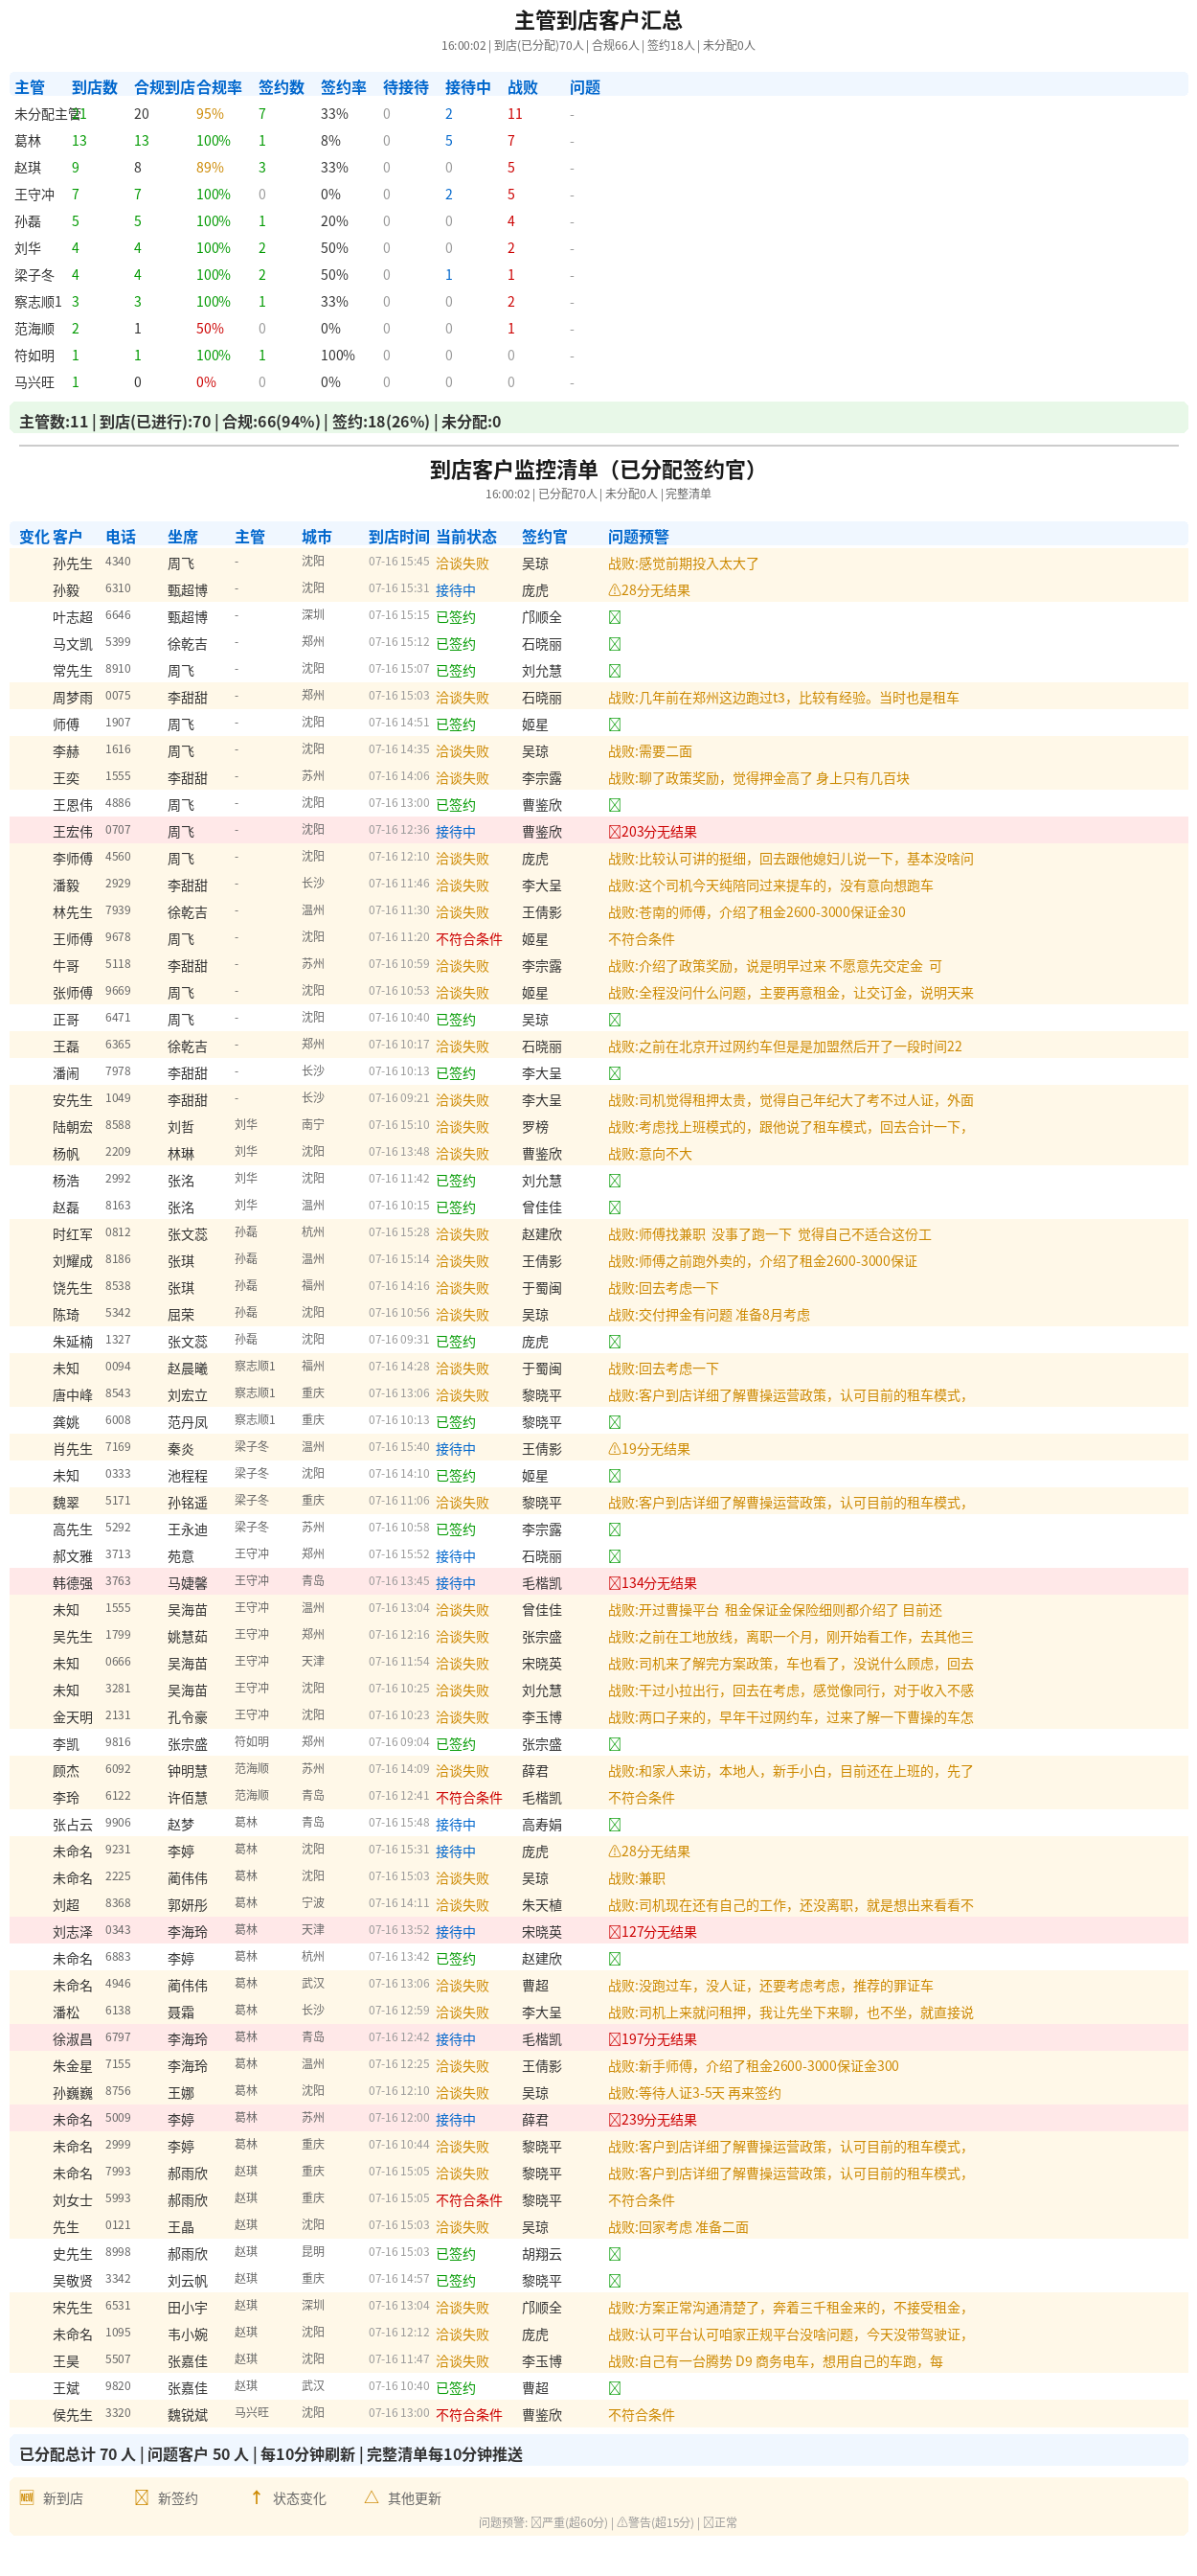Click the green status icon in 王恩伟 row

coord(615,805)
